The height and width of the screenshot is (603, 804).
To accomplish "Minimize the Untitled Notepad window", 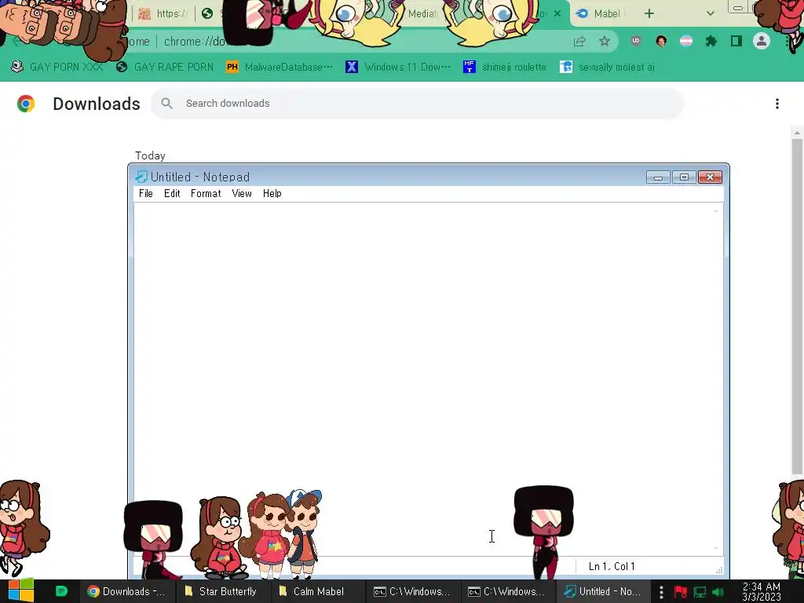I will coord(659,177).
